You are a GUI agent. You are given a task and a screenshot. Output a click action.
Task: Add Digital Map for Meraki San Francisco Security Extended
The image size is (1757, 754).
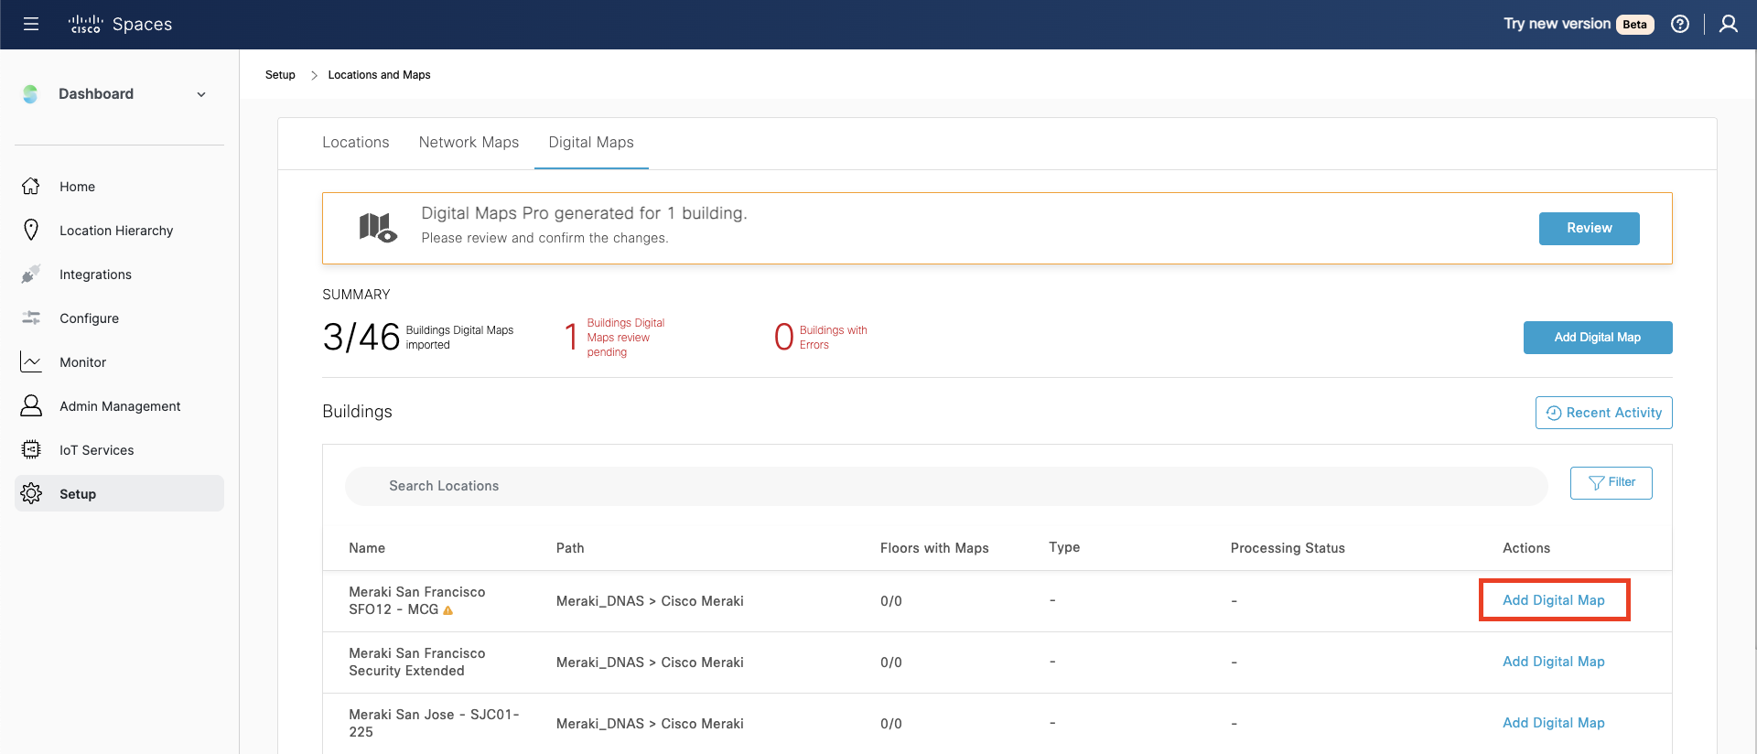[1553, 662]
